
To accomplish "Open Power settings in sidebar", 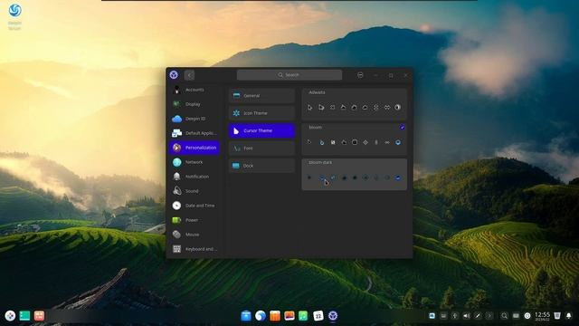I will (195, 220).
